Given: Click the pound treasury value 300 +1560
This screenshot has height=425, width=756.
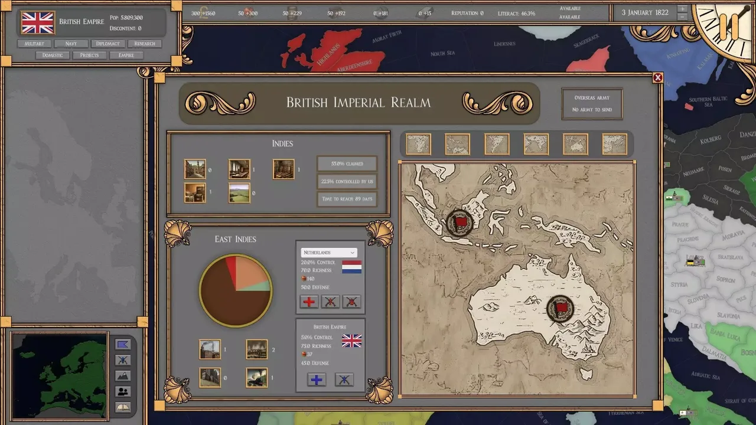Looking at the screenshot, I should (203, 13).
